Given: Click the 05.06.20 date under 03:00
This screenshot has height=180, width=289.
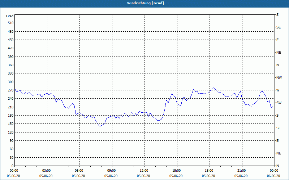Looking at the screenshot, I should click(x=46, y=176).
